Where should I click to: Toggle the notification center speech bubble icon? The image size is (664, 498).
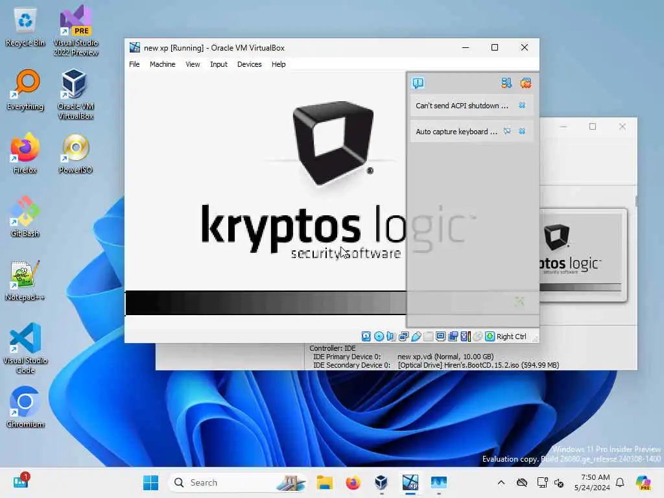[418, 83]
